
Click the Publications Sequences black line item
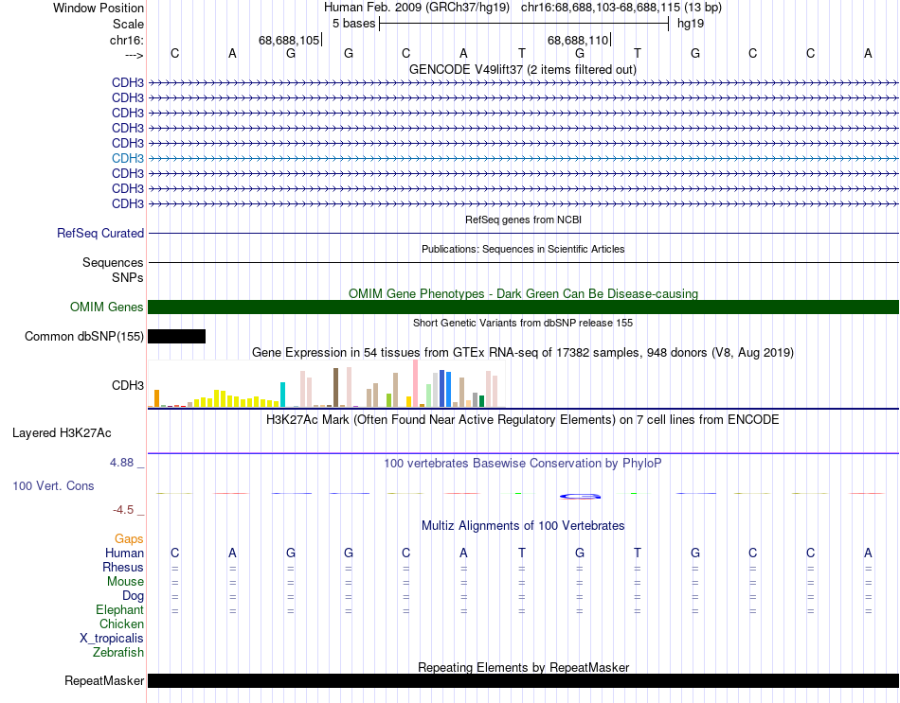(523, 263)
